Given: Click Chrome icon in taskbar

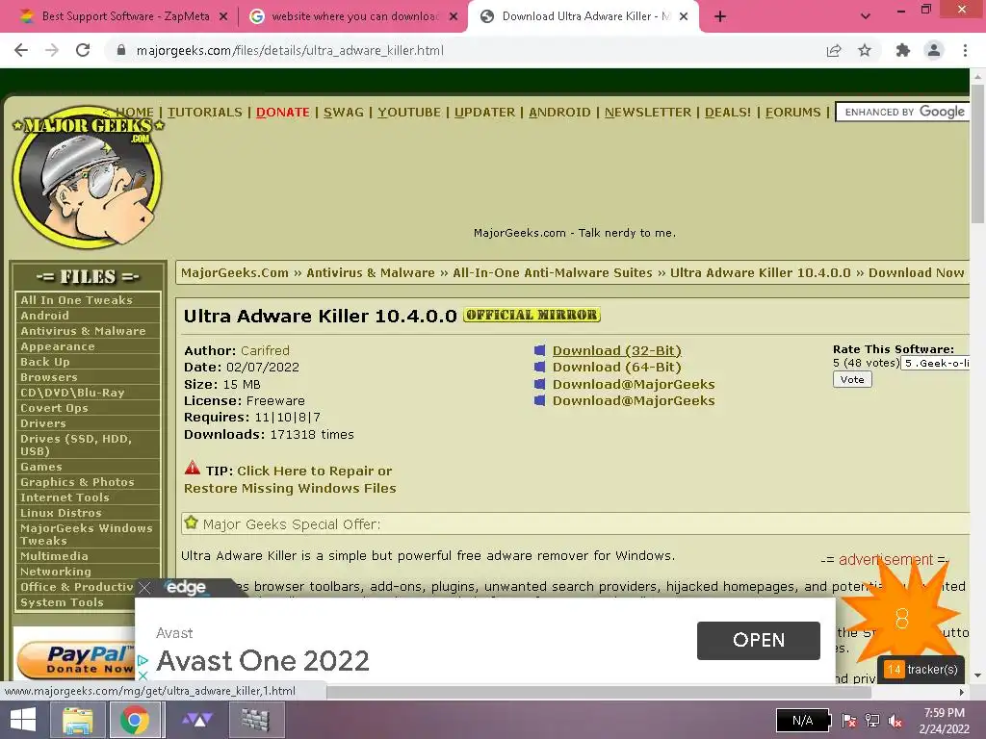Looking at the screenshot, I should 135,720.
